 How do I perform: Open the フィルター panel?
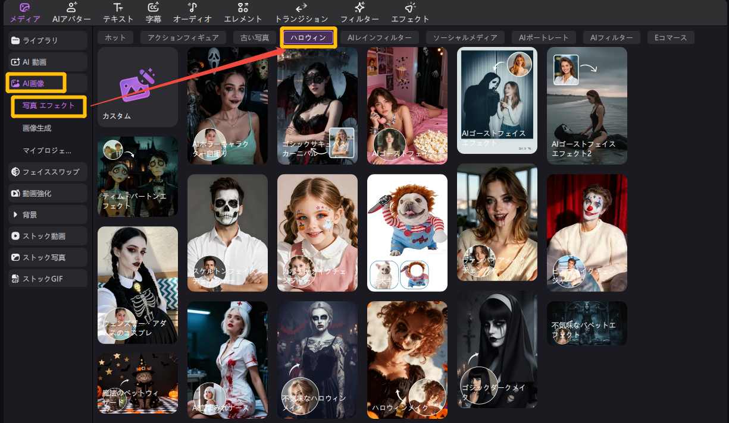click(x=359, y=8)
